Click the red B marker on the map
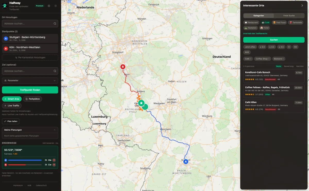Image resolution: width=309 pixels, height=191 pixels. tap(123, 67)
